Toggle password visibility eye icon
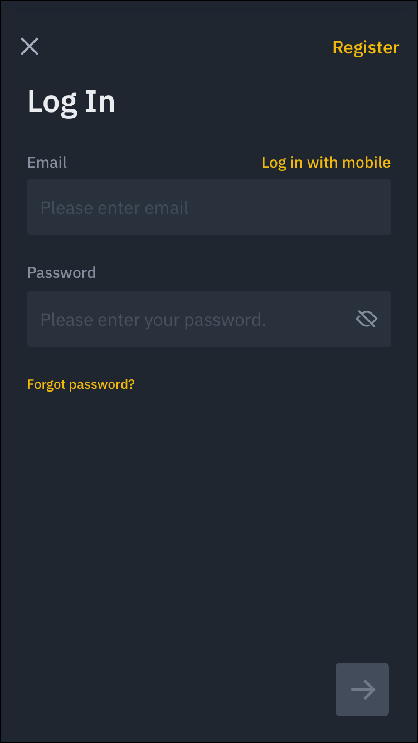The image size is (418, 743). pyautogui.click(x=366, y=319)
